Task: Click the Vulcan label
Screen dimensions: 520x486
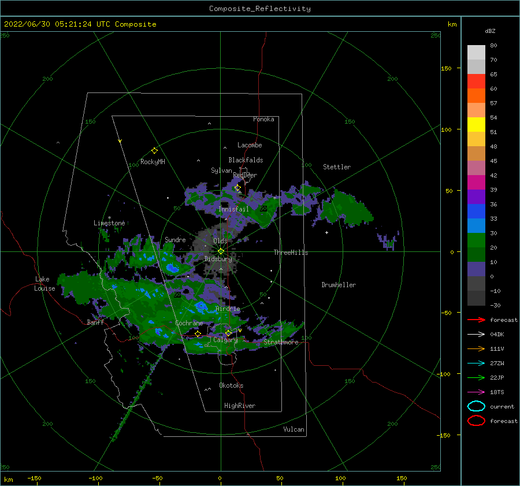Action: pyautogui.click(x=294, y=429)
